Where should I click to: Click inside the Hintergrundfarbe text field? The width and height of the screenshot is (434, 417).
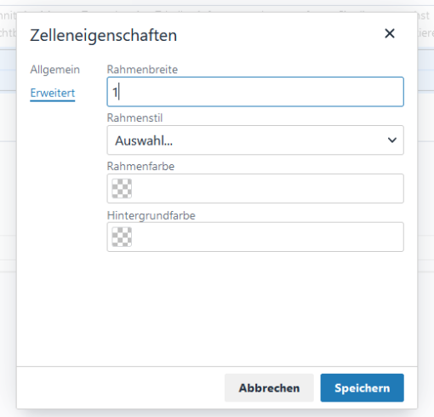pyautogui.click(x=266, y=237)
